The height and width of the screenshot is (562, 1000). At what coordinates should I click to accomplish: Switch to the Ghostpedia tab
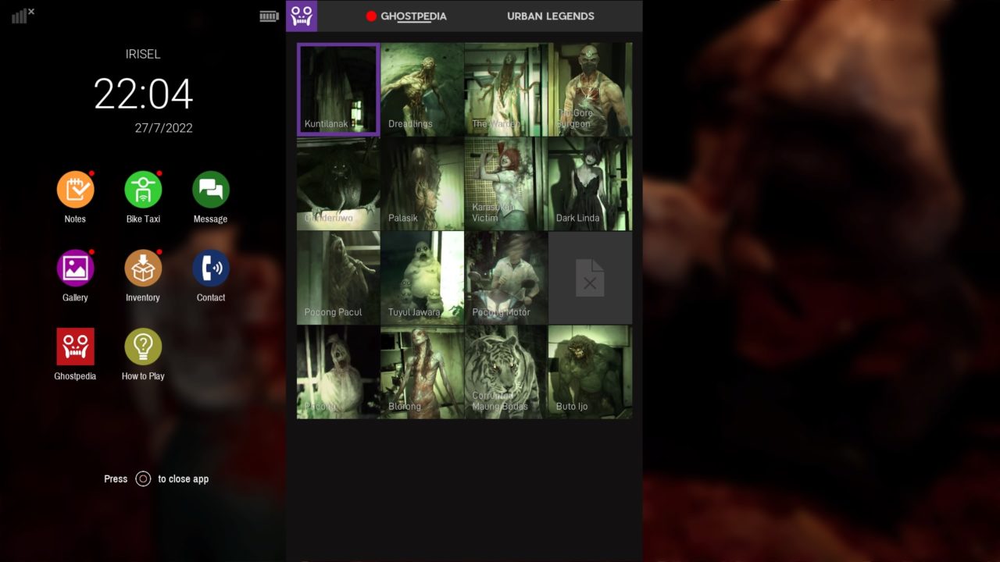click(413, 16)
